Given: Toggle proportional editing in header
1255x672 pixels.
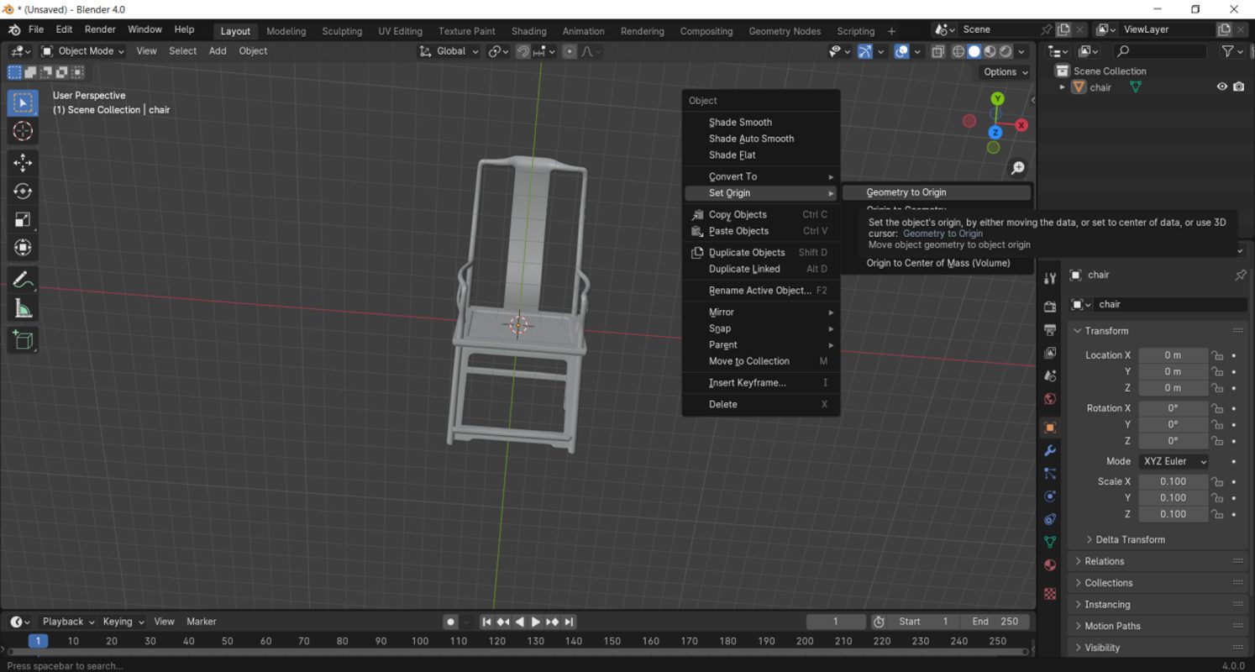Looking at the screenshot, I should click(570, 51).
